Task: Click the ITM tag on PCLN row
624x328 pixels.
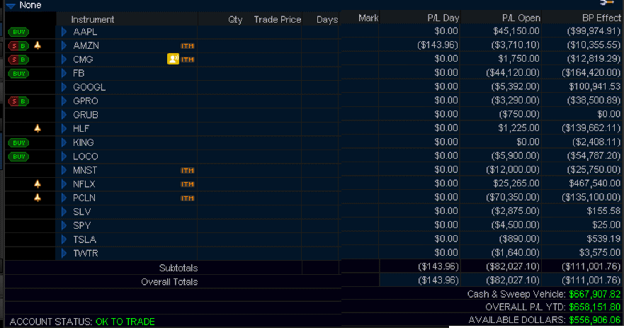Action: point(188,198)
